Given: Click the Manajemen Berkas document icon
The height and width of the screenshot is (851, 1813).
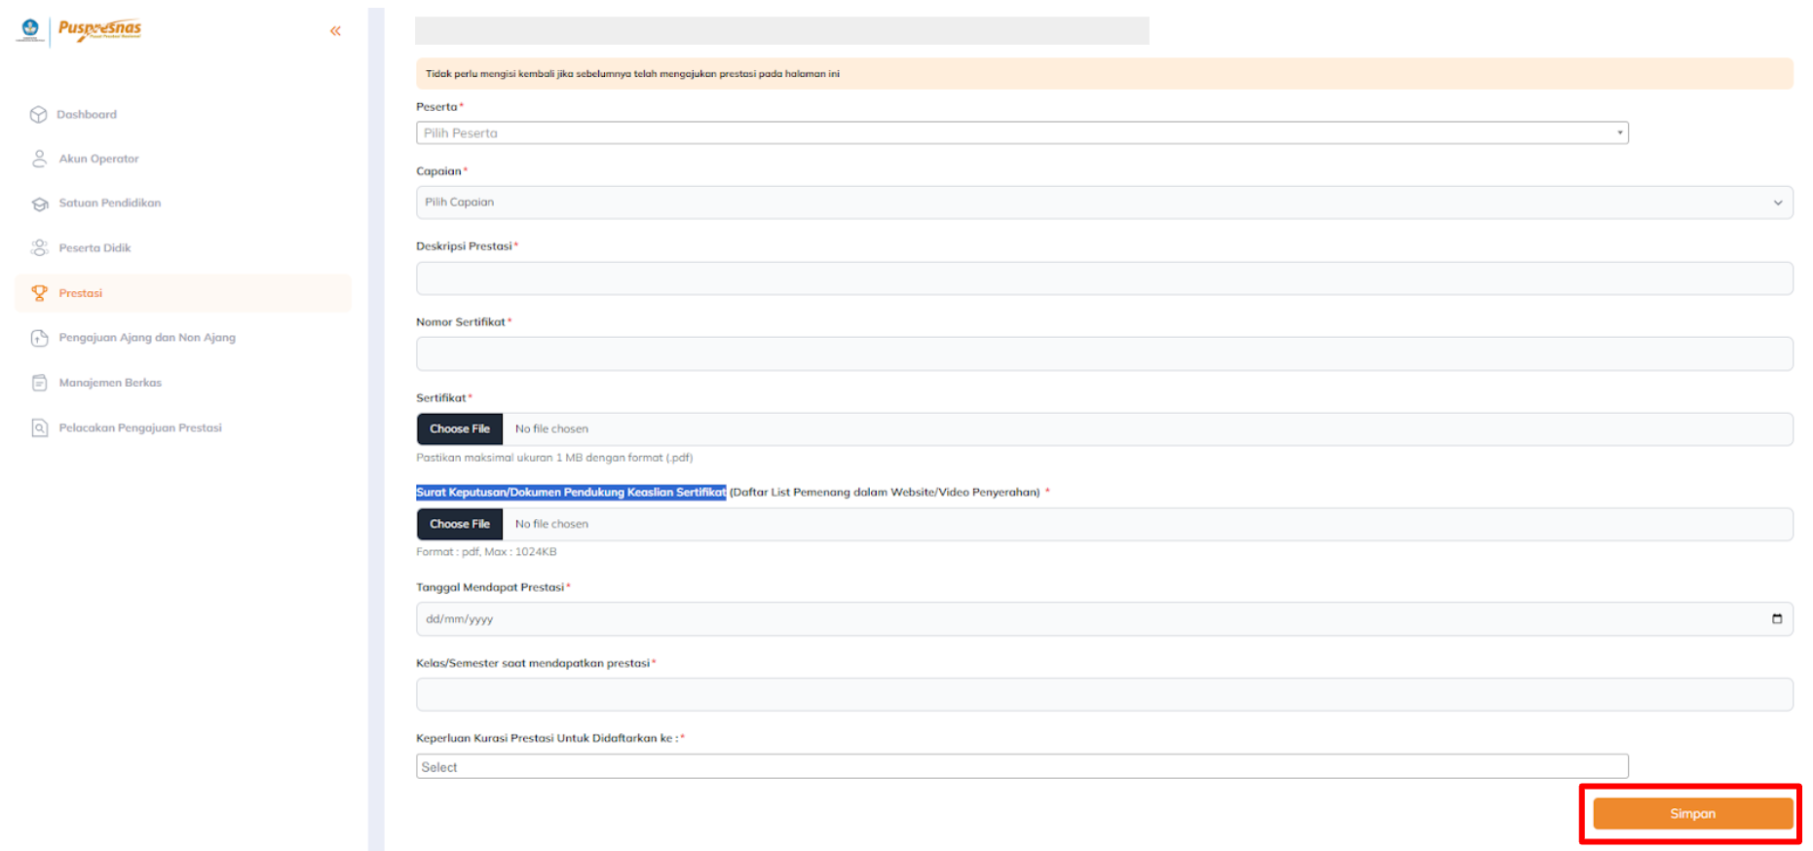Looking at the screenshot, I should pyautogui.click(x=39, y=383).
